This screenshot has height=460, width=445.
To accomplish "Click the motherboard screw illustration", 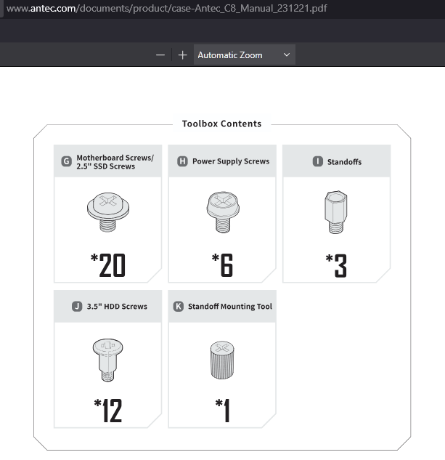I will (x=108, y=211).
